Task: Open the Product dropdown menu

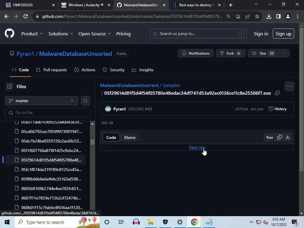Action: point(32,34)
